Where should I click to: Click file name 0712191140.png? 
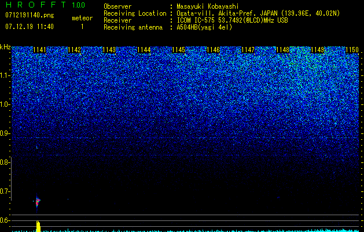pyautogui.click(x=30, y=15)
